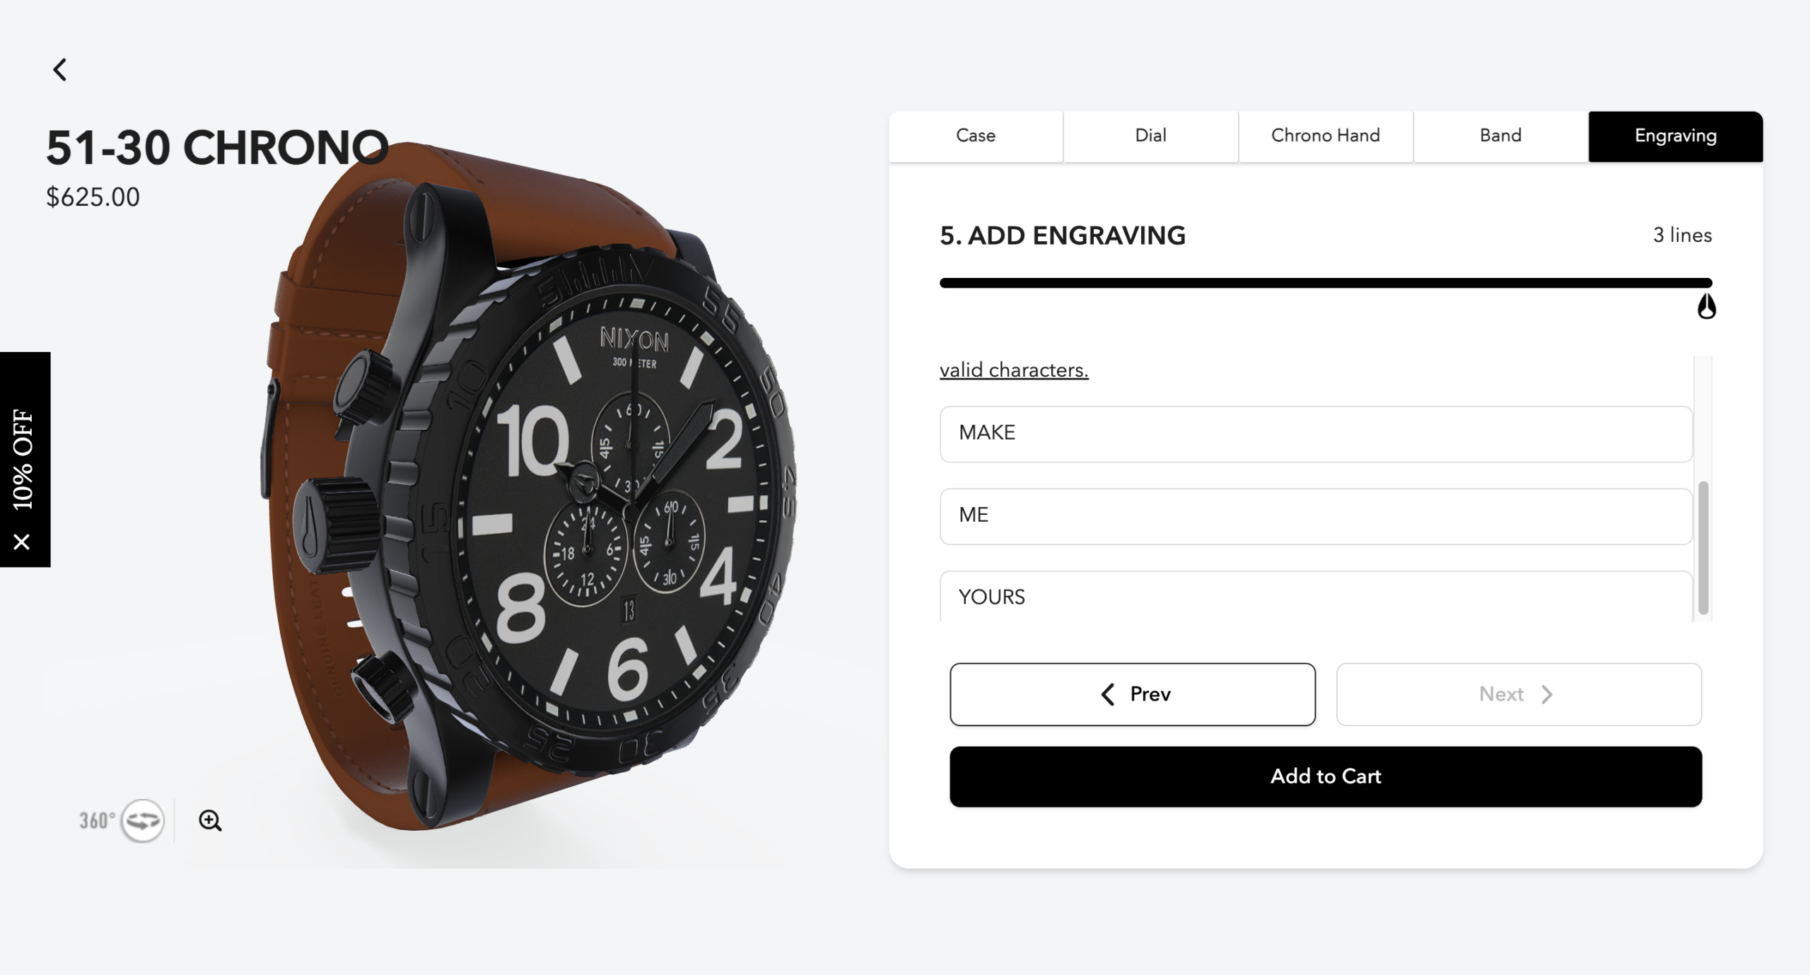
Task: Close the 10% OFF promo banner
Action: (22, 542)
